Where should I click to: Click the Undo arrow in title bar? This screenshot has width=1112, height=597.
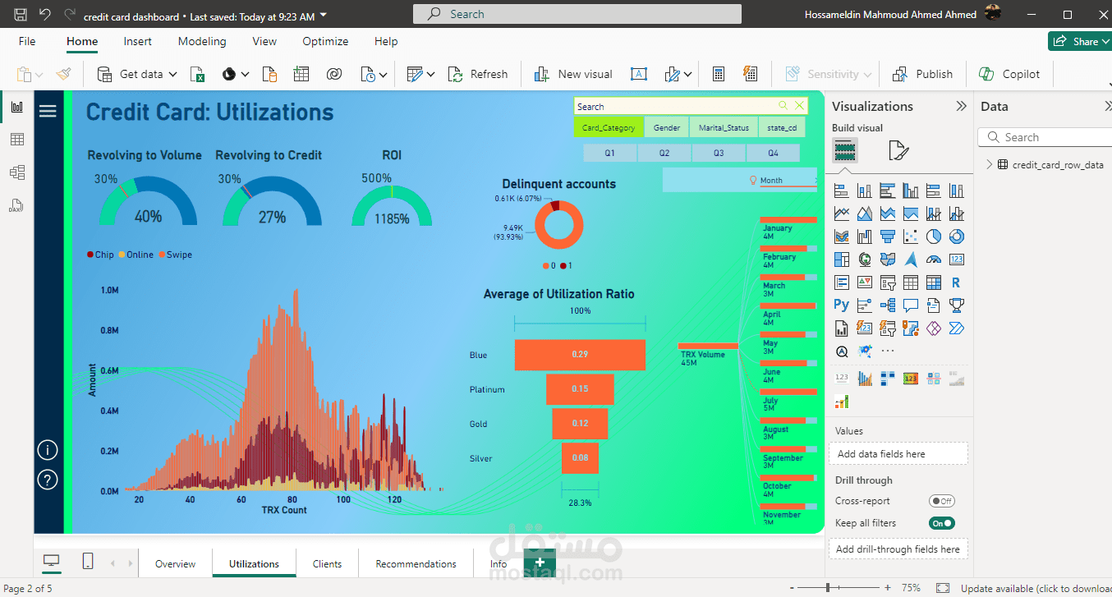[45, 15]
